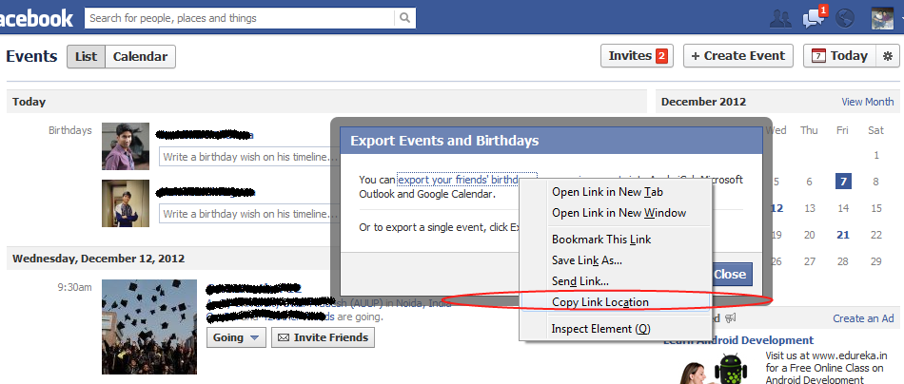The width and height of the screenshot is (904, 384).
Task: Open the events settings gear icon
Action: (888, 56)
